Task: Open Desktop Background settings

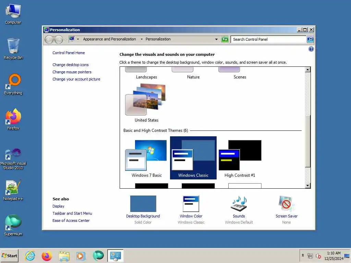Action: pos(143,210)
